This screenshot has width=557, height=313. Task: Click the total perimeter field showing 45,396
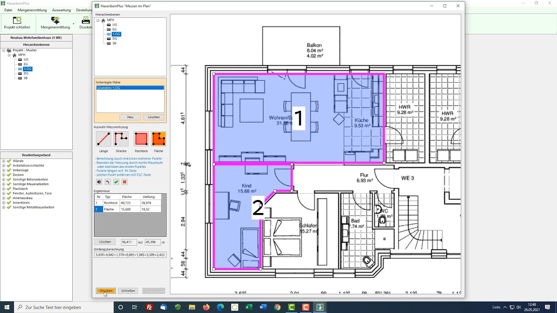click(x=152, y=242)
